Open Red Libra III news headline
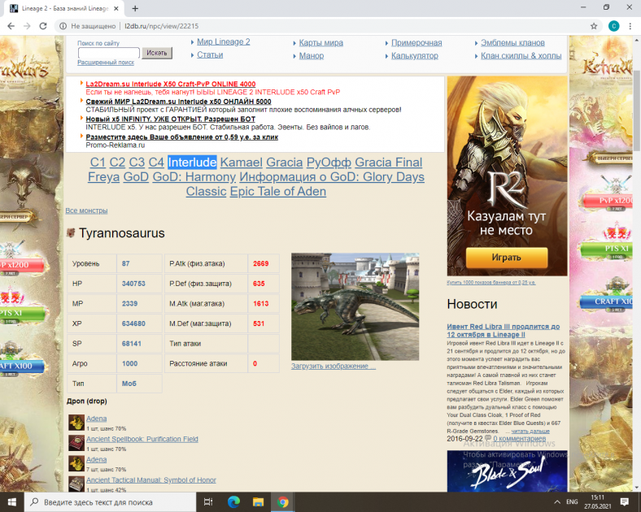The image size is (641, 512). (504, 331)
